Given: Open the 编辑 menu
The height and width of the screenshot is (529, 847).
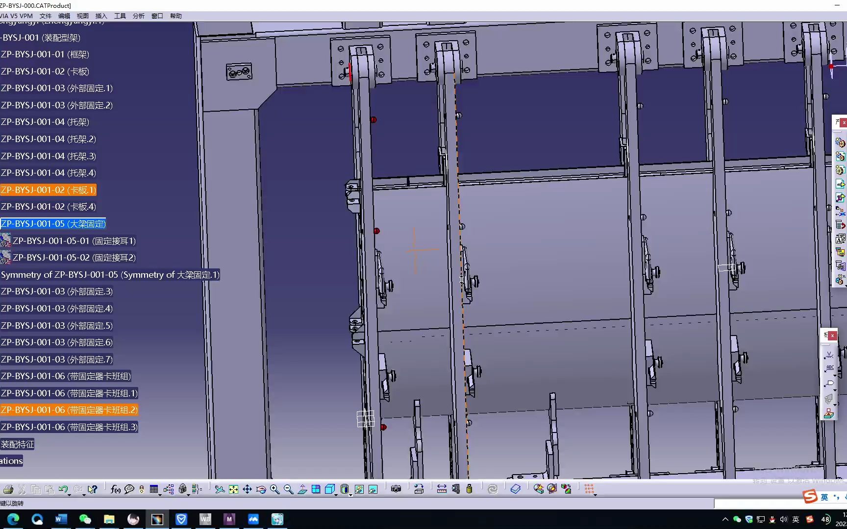Looking at the screenshot, I should click(64, 16).
